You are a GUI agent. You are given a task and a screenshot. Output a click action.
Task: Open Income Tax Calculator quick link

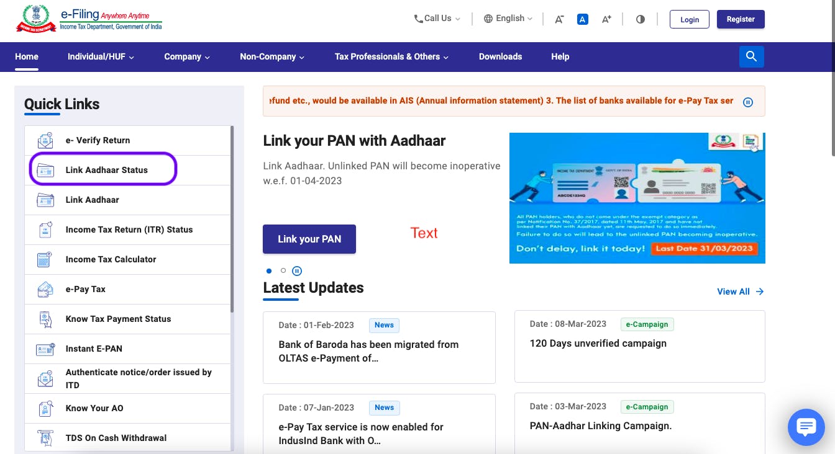coord(127,259)
